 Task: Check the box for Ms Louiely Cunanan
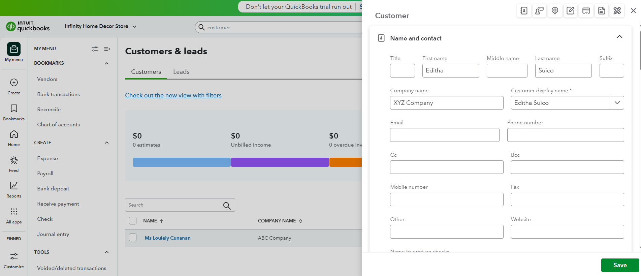(x=133, y=238)
